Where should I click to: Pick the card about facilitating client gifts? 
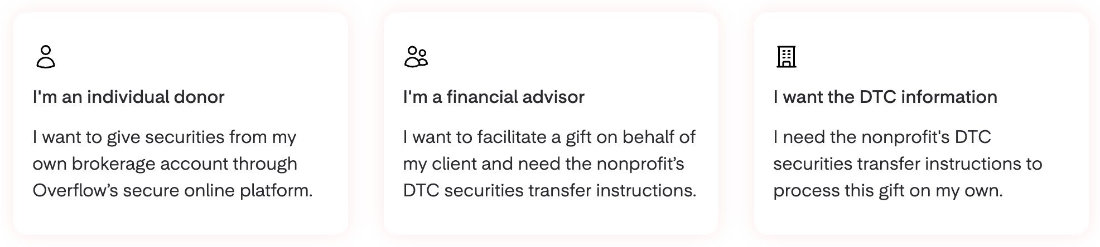[551, 123]
